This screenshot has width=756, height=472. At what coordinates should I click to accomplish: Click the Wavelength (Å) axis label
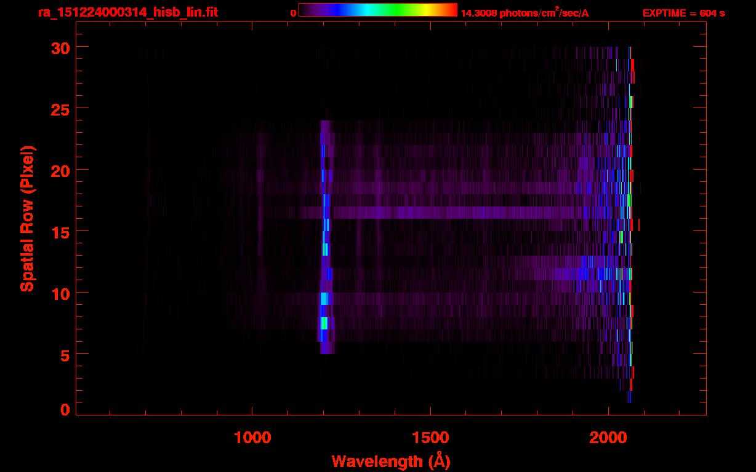click(x=391, y=462)
